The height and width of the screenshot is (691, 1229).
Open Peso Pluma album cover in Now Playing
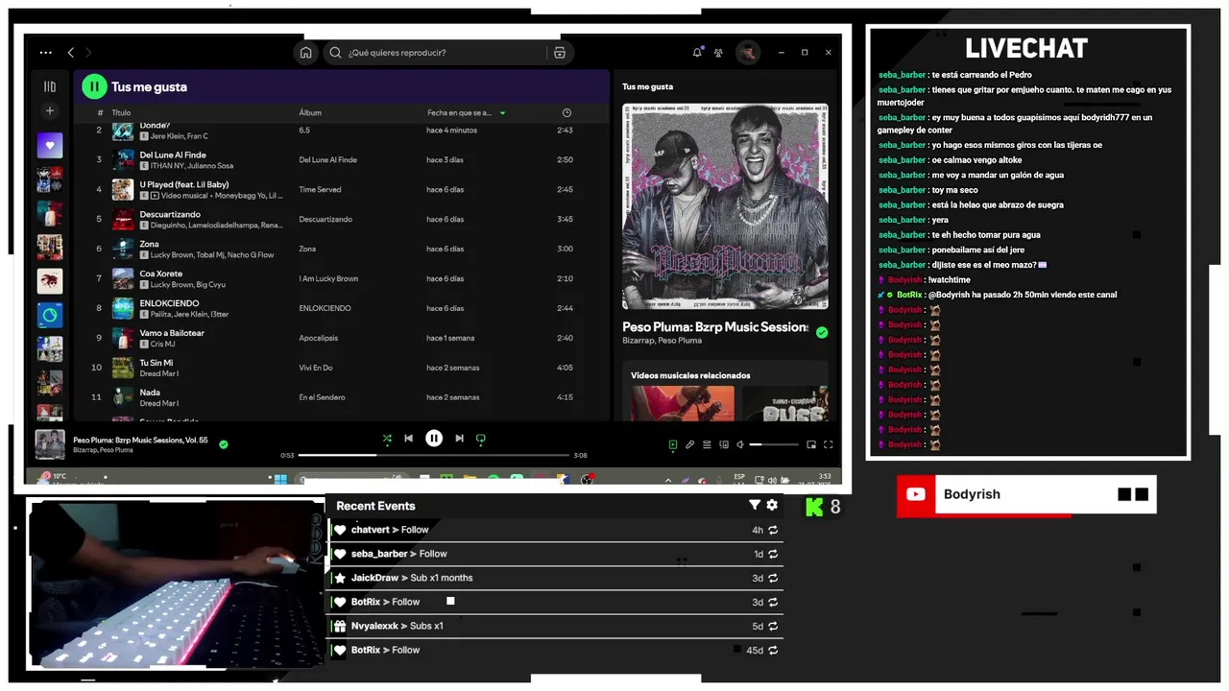(x=725, y=206)
